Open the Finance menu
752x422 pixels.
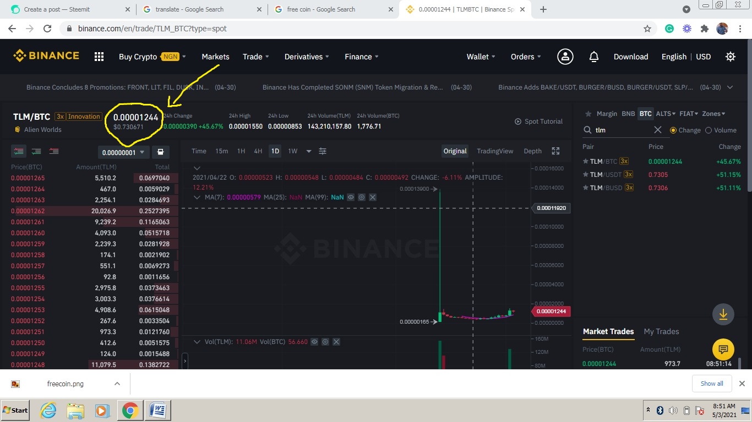tap(362, 57)
